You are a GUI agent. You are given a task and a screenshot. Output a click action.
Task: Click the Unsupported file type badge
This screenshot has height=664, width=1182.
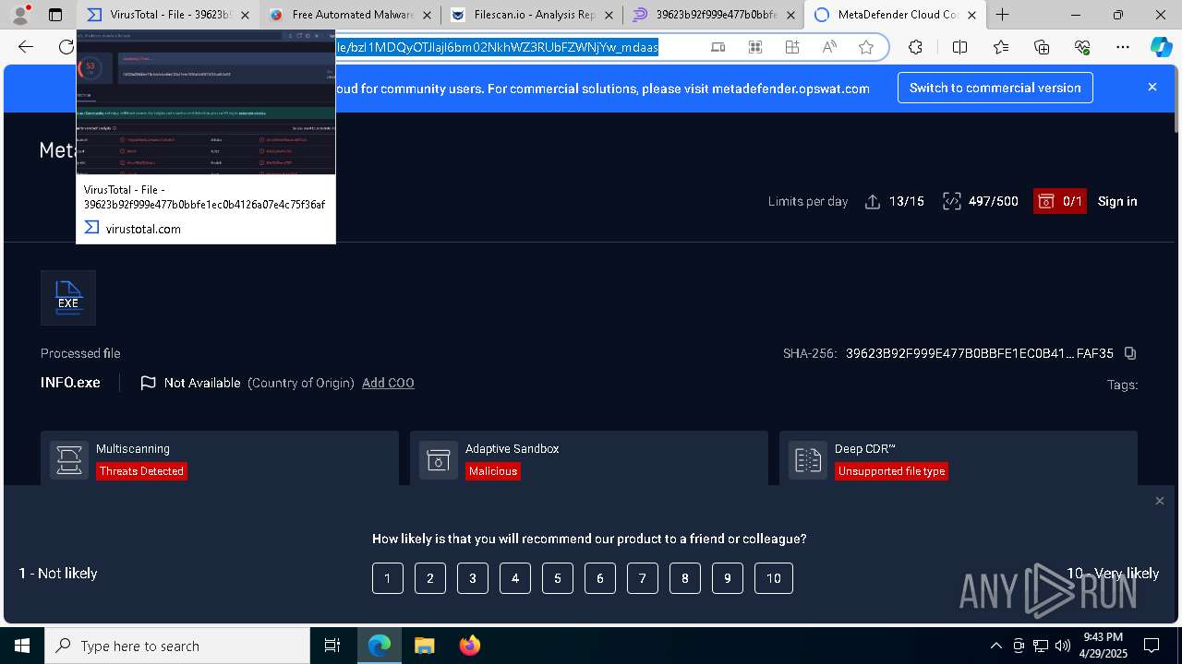click(x=892, y=471)
